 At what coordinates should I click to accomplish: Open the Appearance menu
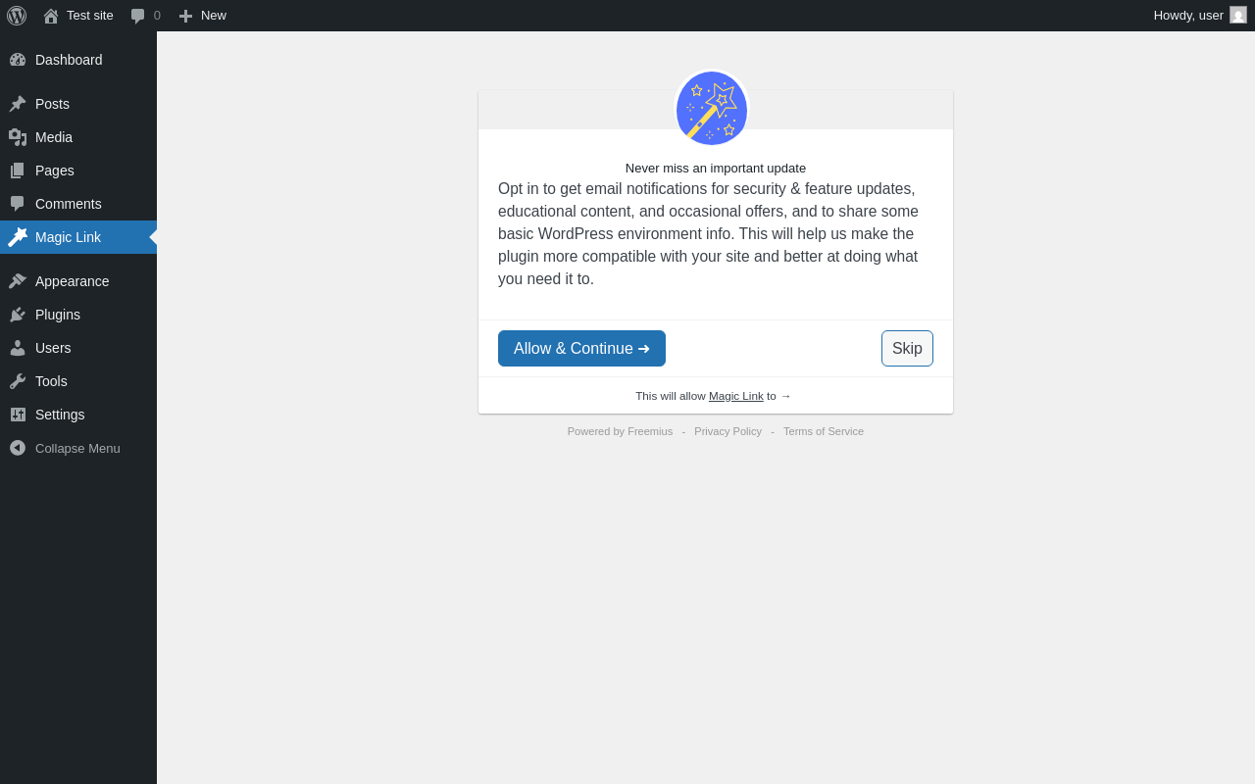click(x=78, y=281)
